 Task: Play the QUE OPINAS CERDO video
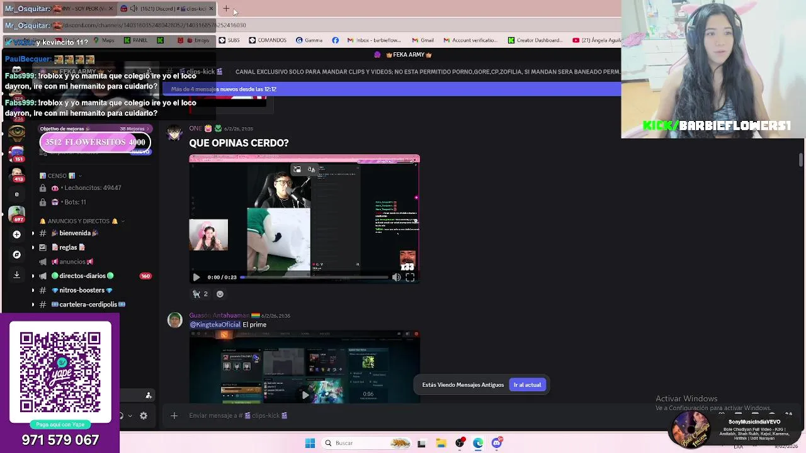pyautogui.click(x=196, y=277)
